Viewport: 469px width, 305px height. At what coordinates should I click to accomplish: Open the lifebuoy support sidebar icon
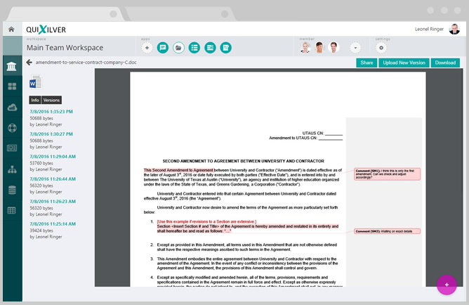click(x=12, y=128)
